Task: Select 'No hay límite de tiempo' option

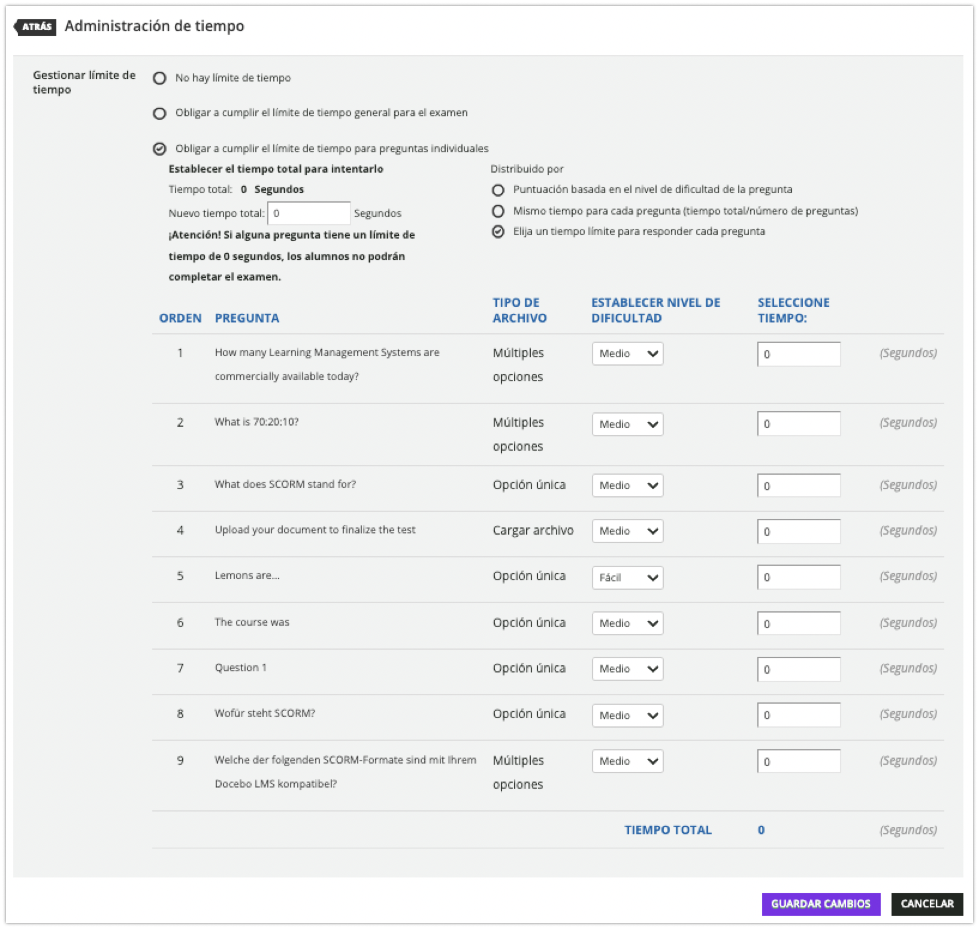Action: pyautogui.click(x=159, y=79)
